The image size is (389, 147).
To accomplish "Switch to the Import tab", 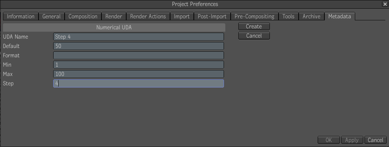I will coord(181,16).
